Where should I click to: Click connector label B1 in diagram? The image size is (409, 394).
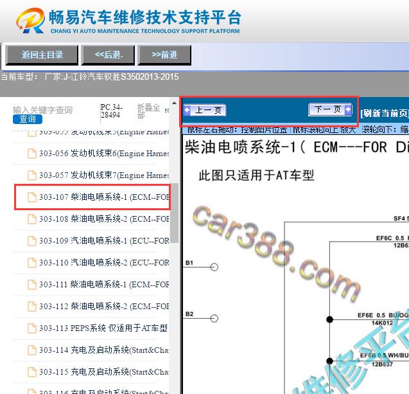(x=189, y=263)
